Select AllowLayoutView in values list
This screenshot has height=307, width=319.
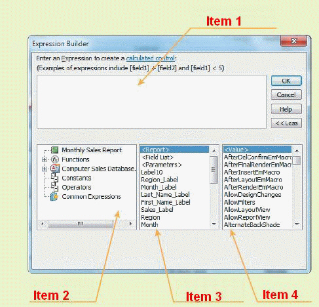(x=257, y=210)
